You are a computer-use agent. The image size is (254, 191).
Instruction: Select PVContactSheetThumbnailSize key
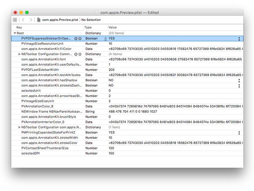45,148
